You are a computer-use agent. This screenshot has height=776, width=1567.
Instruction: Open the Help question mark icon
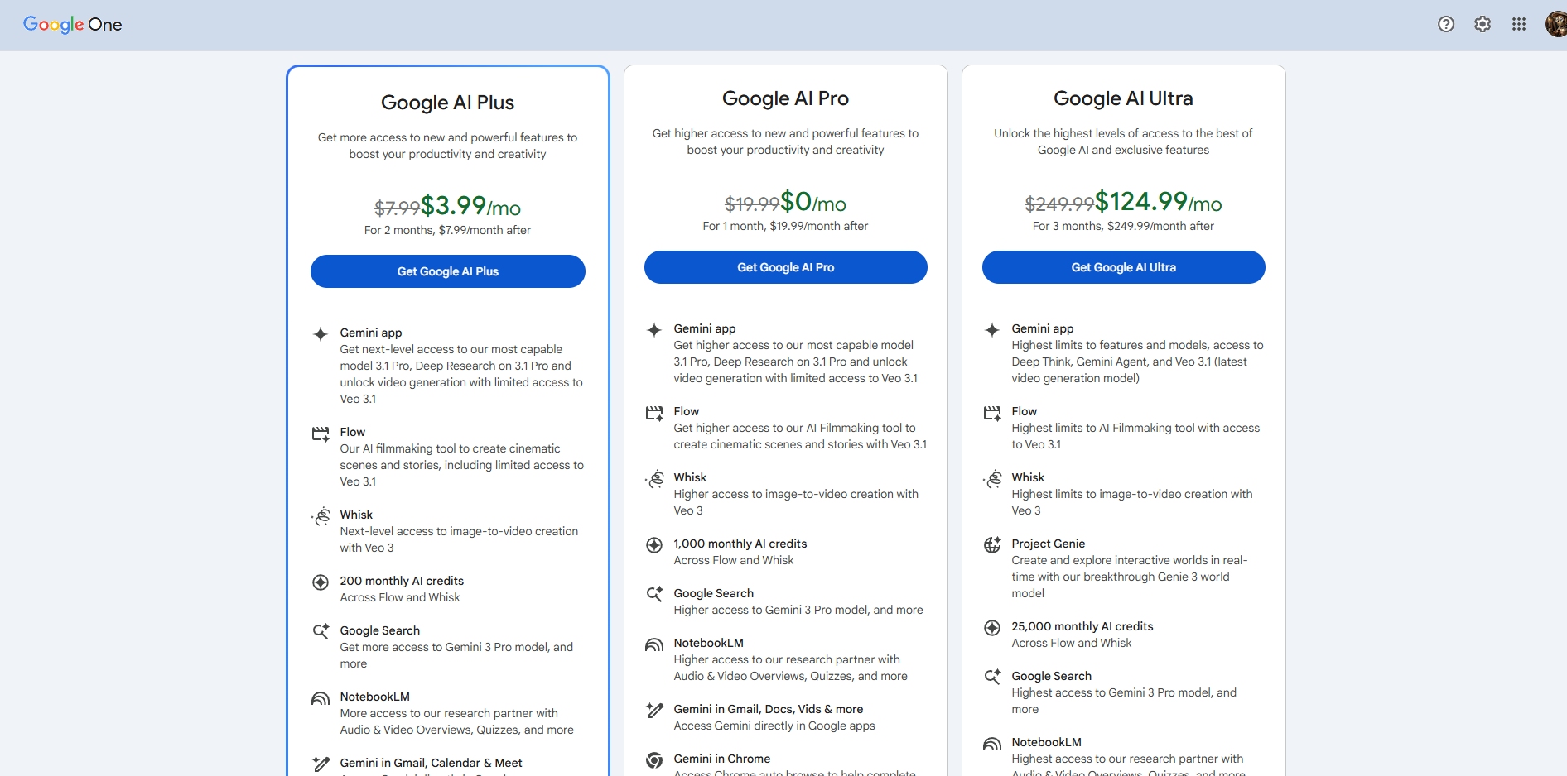point(1446,24)
